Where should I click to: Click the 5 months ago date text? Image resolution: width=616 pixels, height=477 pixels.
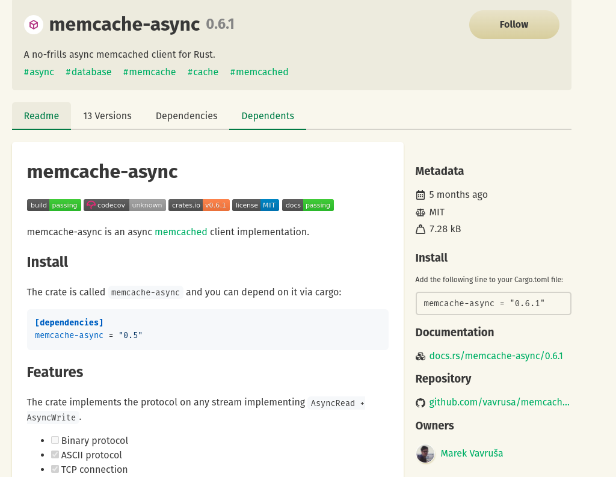pyautogui.click(x=458, y=194)
